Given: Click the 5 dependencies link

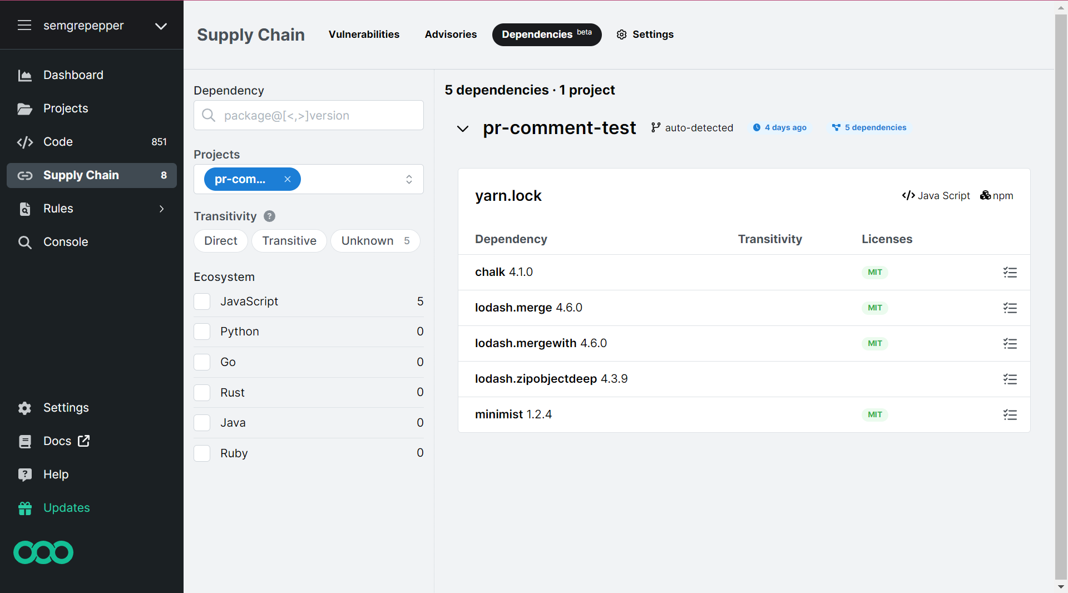Looking at the screenshot, I should pyautogui.click(x=869, y=127).
